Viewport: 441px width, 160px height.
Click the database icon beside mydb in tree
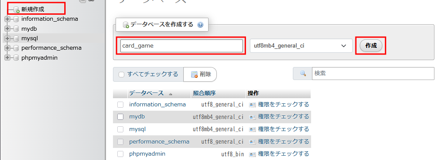coord(16,29)
